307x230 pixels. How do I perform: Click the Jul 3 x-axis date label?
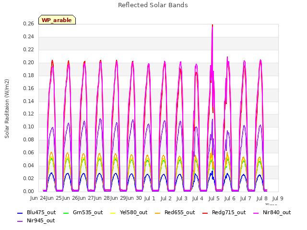[182, 199]
